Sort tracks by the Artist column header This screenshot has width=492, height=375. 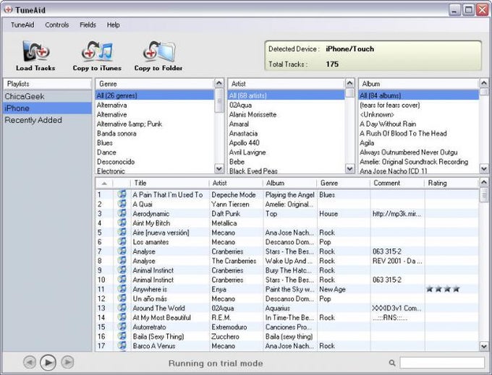pyautogui.click(x=236, y=183)
